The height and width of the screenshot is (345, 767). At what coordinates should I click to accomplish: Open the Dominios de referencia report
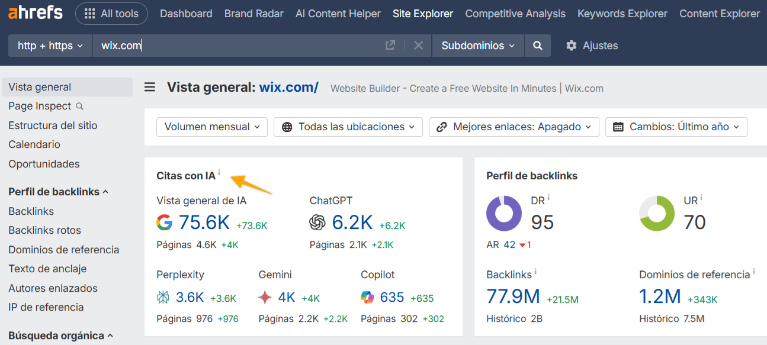(63, 249)
